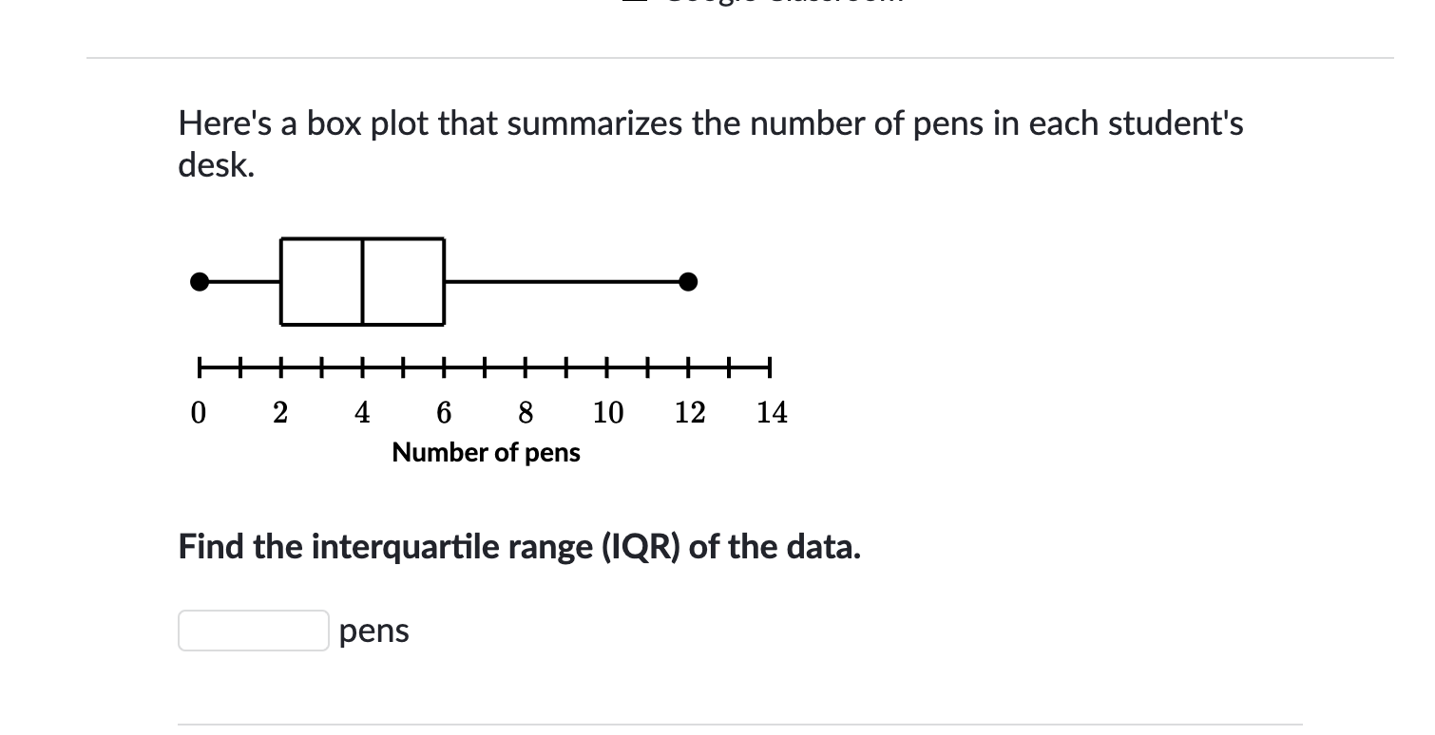
Task: Click the 'Number of pens' axis label
Action: coord(486,453)
